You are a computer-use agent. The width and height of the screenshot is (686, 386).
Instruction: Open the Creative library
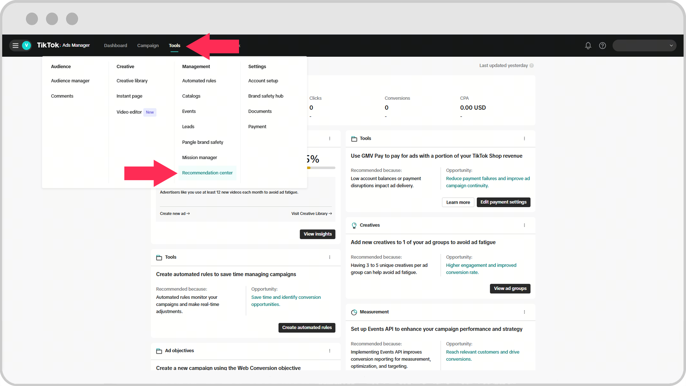coord(132,80)
